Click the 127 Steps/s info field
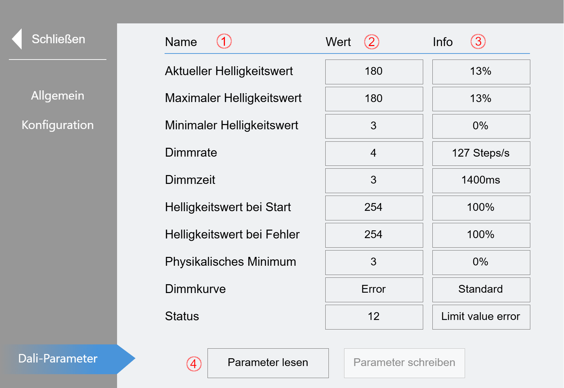 (481, 153)
